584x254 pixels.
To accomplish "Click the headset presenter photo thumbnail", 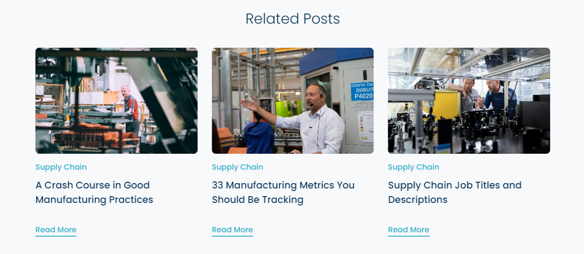I will 292,100.
